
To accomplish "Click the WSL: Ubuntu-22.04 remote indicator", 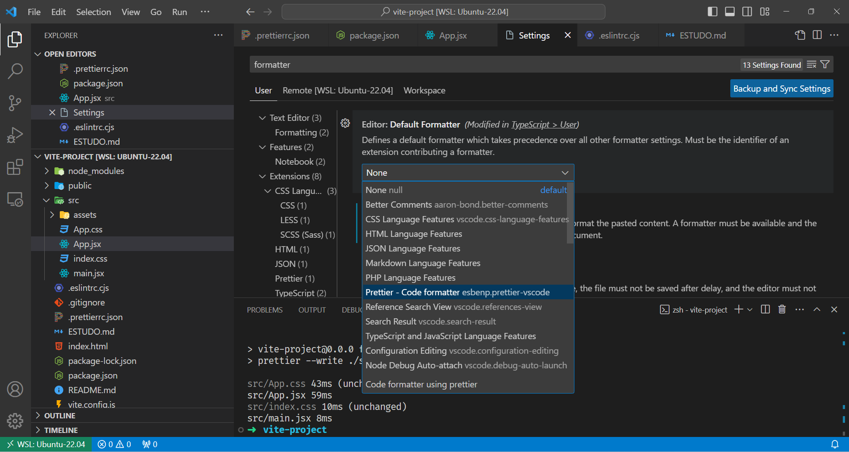I will click(46, 444).
